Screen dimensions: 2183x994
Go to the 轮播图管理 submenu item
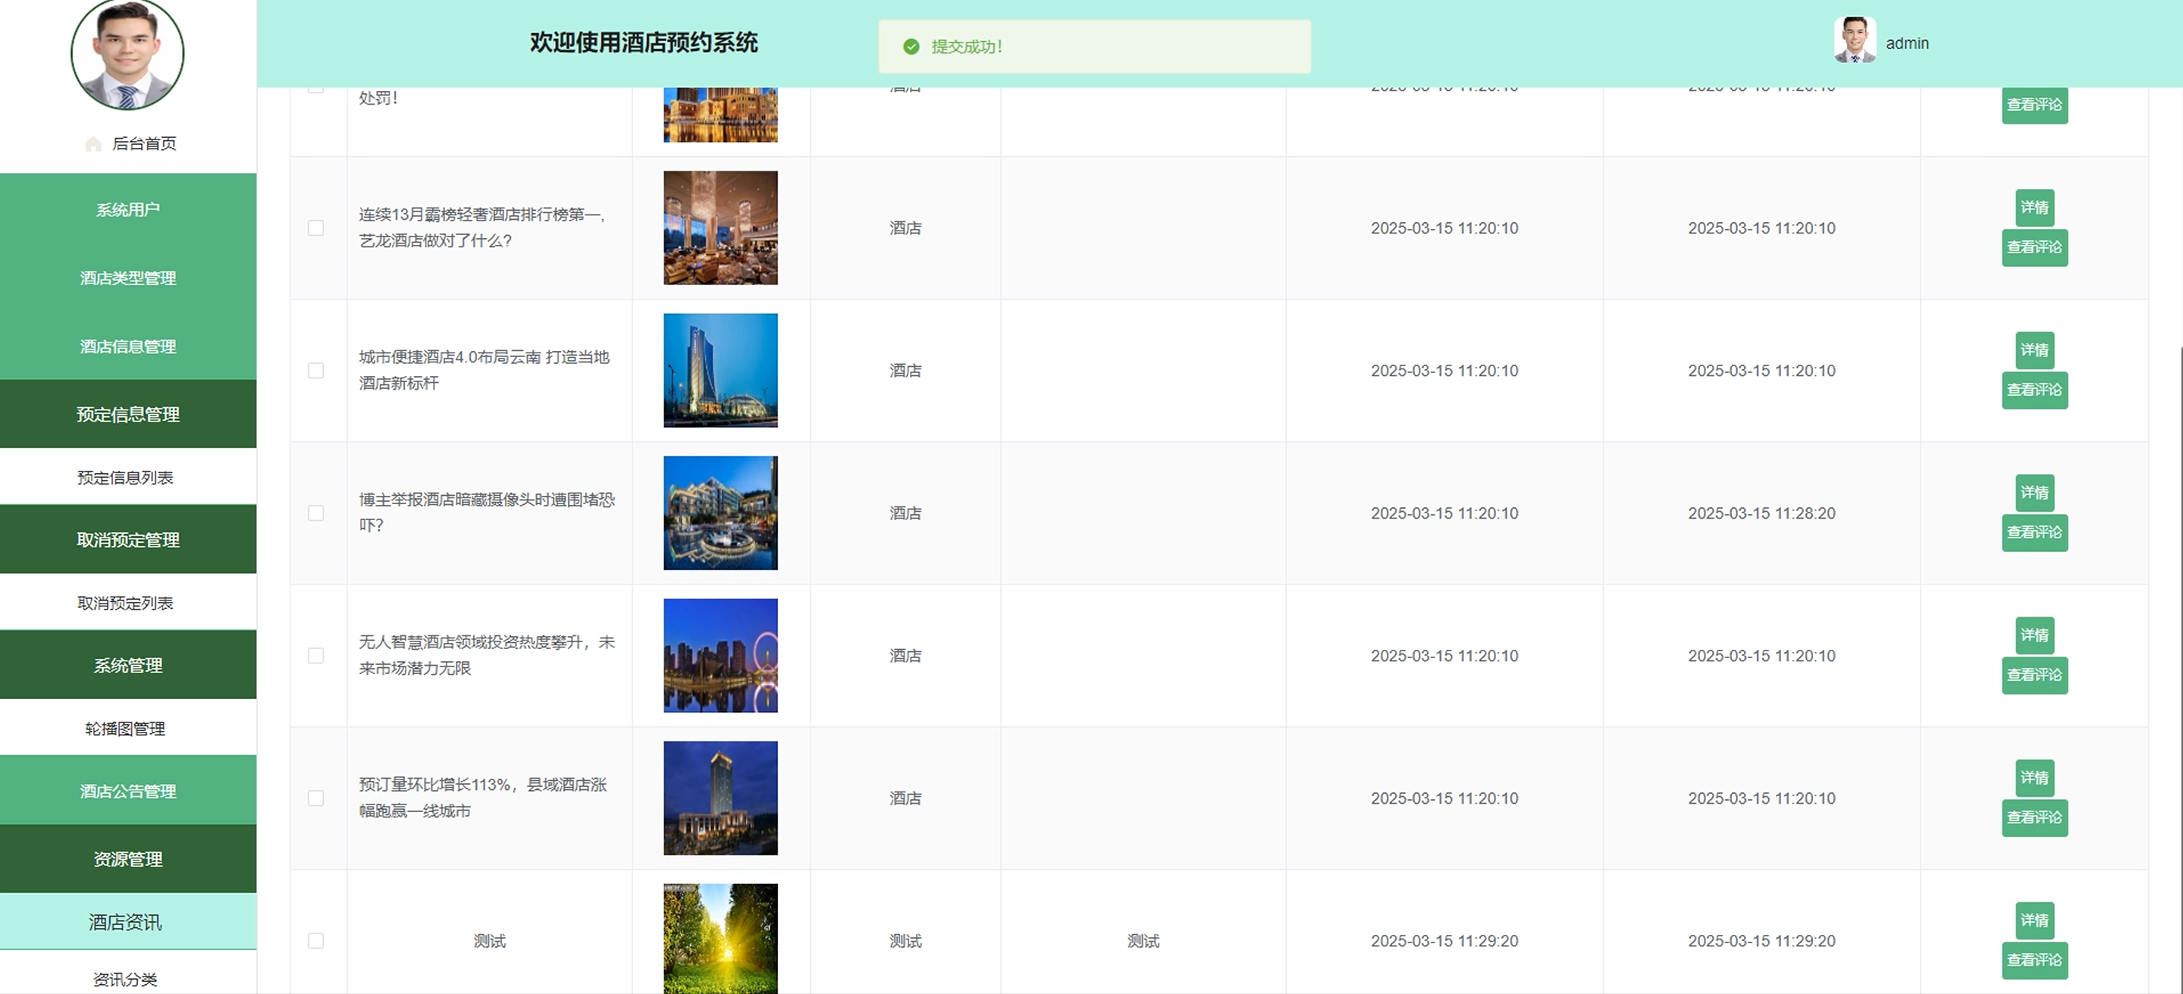(x=125, y=729)
